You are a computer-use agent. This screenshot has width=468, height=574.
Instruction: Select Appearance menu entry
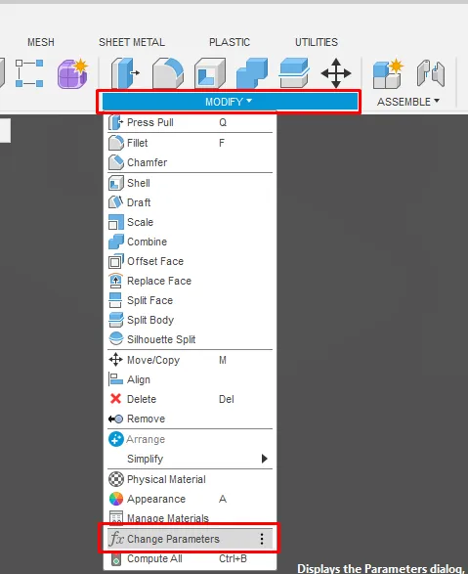191,499
